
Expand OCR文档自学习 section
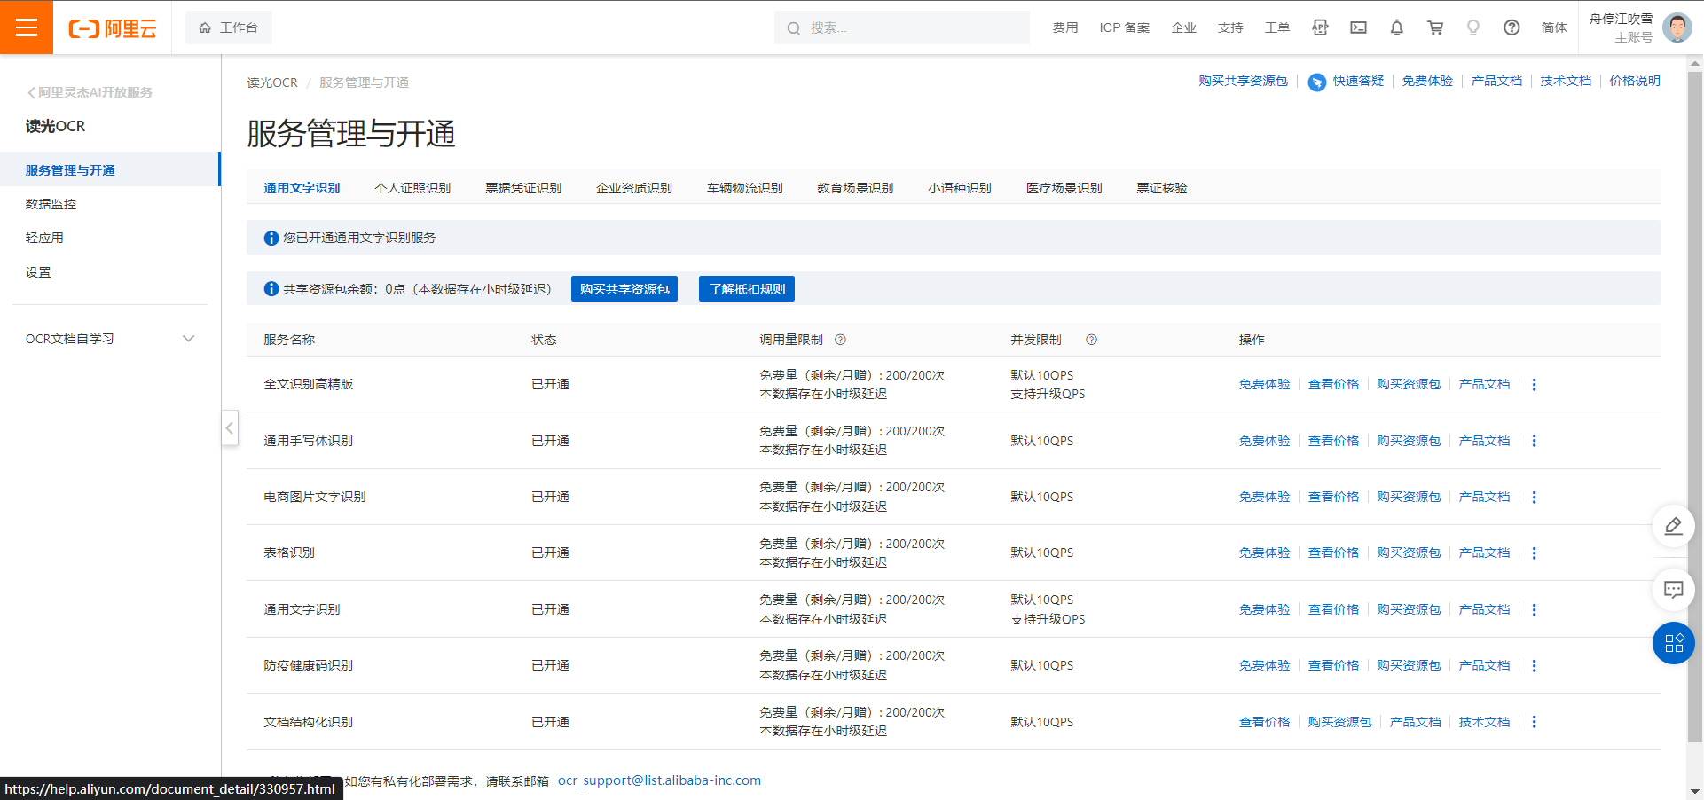click(110, 339)
